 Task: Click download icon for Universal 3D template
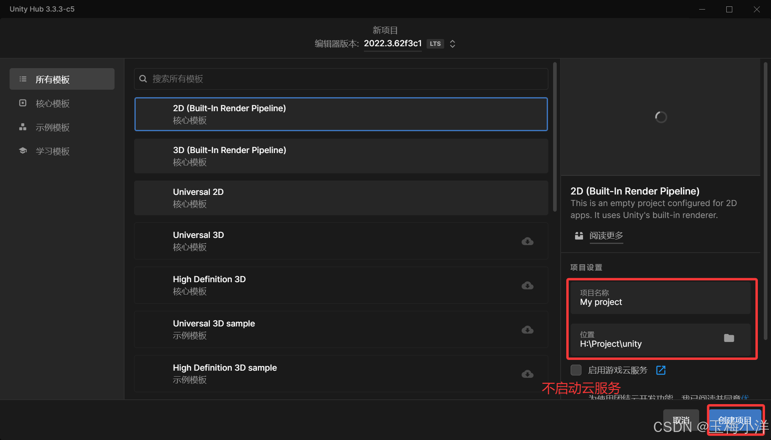pyautogui.click(x=527, y=241)
